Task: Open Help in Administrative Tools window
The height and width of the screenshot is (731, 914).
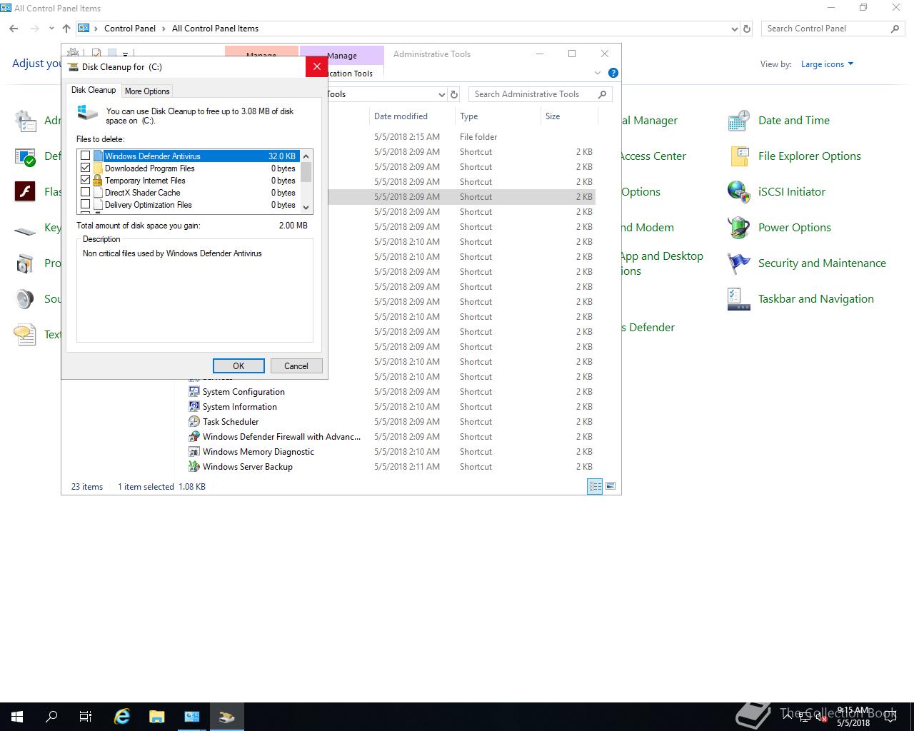Action: click(613, 73)
